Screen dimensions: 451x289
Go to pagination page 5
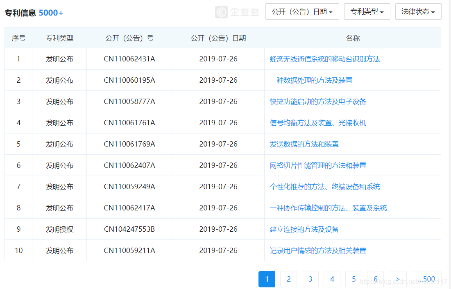point(354,279)
